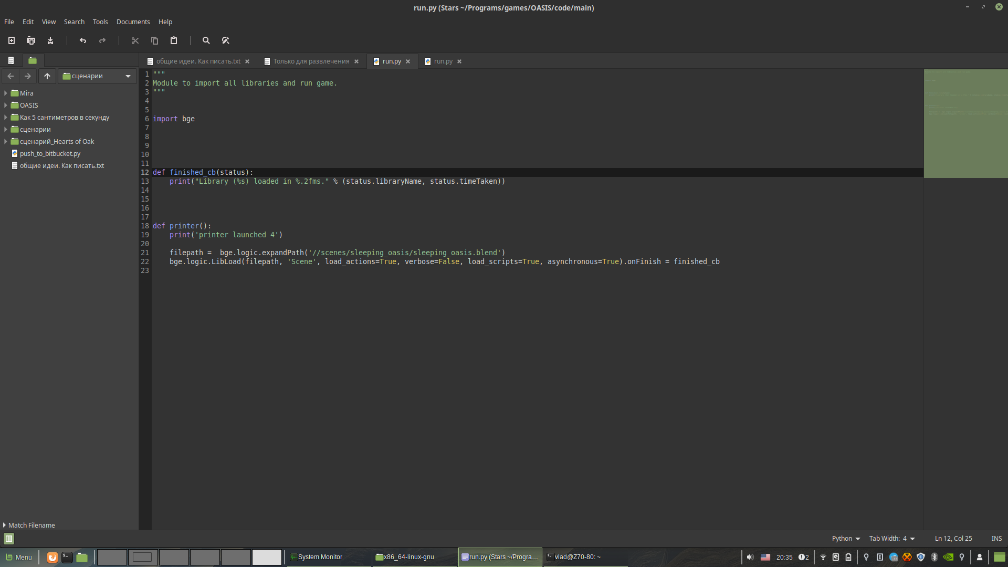Screen dimensions: 1008x567
Task: Save the current file via toolbar
Action: click(50, 40)
